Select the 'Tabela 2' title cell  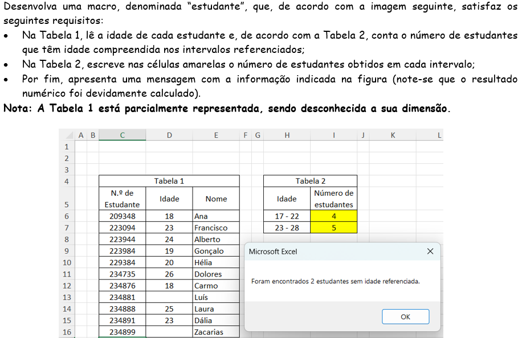311,182
